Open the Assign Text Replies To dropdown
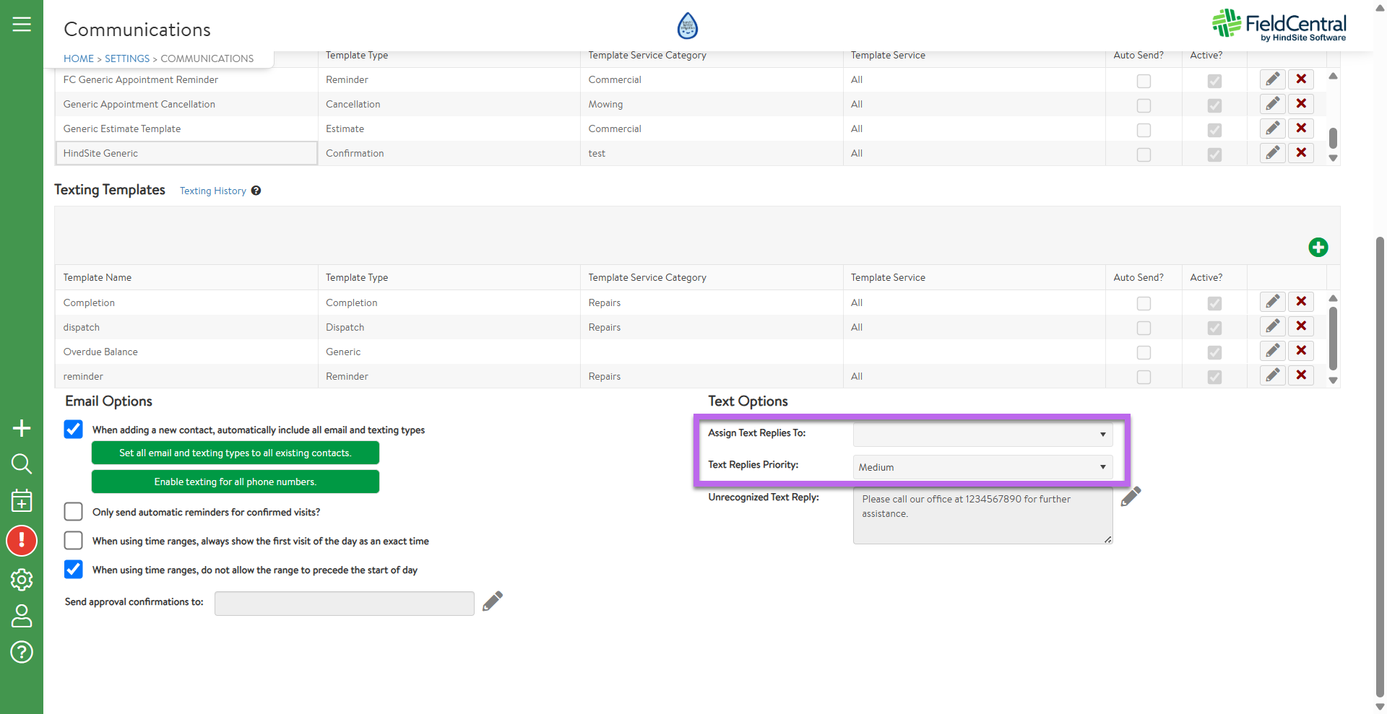The width and height of the screenshot is (1387, 714). tap(982, 435)
